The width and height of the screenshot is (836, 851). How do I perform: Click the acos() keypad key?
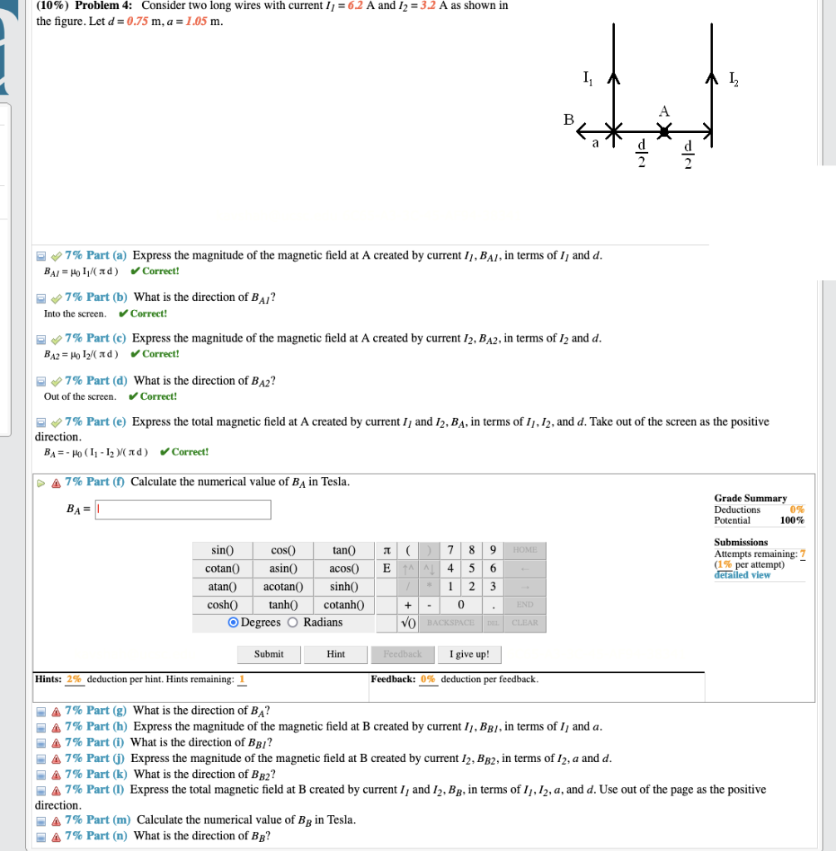[x=345, y=568]
